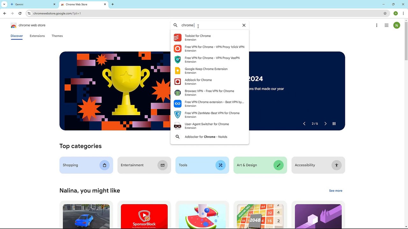Open the Google Keep Chrome Extension icon
Screen dimensions: 408x229
[x=178, y=71]
